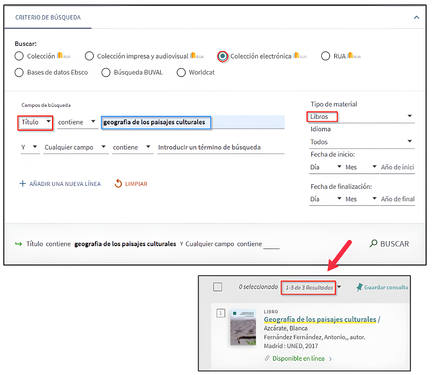Click the link icon beside Disponible en línea
Image resolution: width=432 pixels, height=375 pixels.
(x=267, y=358)
